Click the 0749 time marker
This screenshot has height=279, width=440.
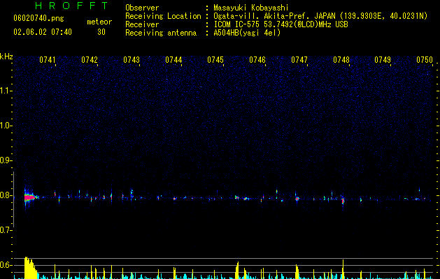click(x=383, y=60)
